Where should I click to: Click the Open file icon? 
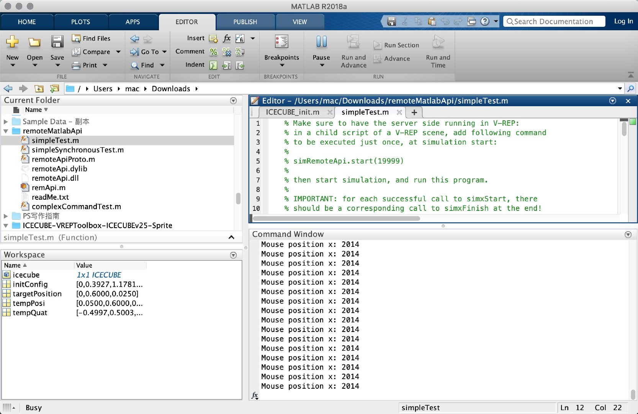pos(34,46)
